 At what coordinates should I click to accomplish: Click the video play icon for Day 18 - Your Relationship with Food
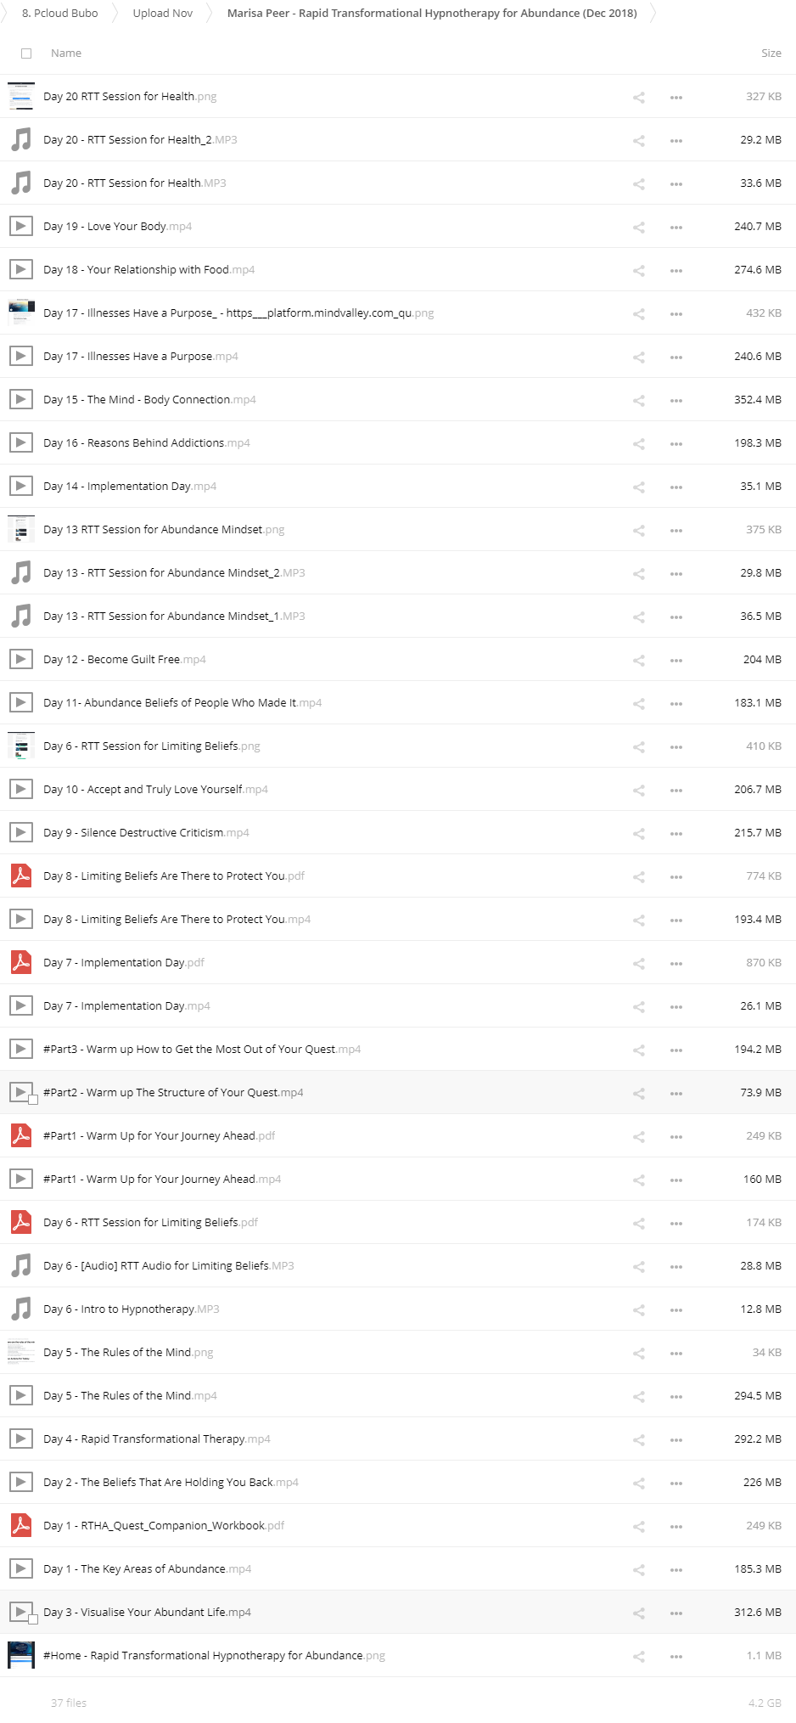click(x=21, y=269)
